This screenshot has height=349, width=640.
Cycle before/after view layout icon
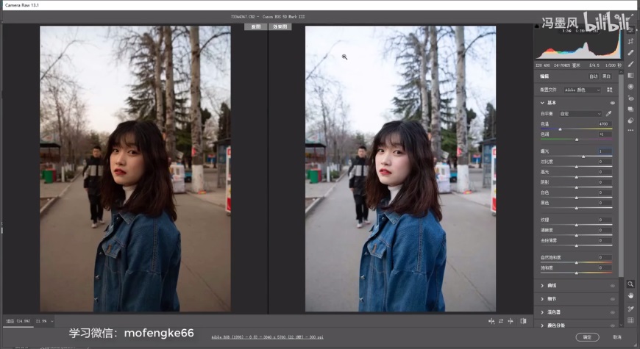[x=491, y=321]
